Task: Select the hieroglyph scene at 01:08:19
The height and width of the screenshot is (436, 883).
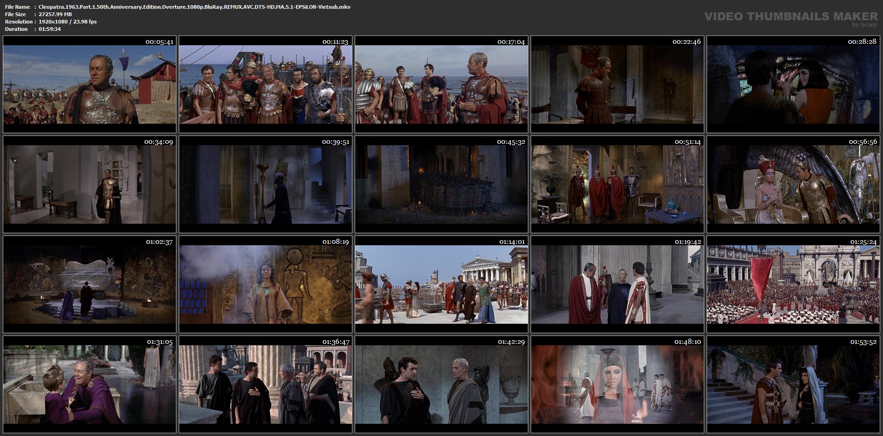Action: pos(265,284)
